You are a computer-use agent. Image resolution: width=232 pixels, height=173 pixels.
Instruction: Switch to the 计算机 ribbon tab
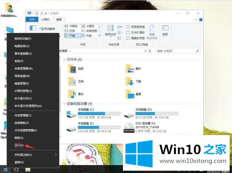point(45,19)
